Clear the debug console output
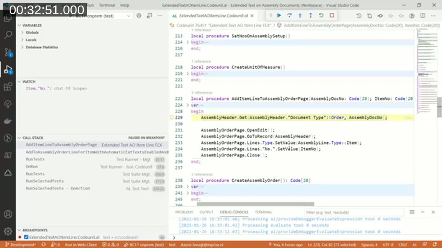Viewport: 442px width, 248px height. [x=412, y=212]
